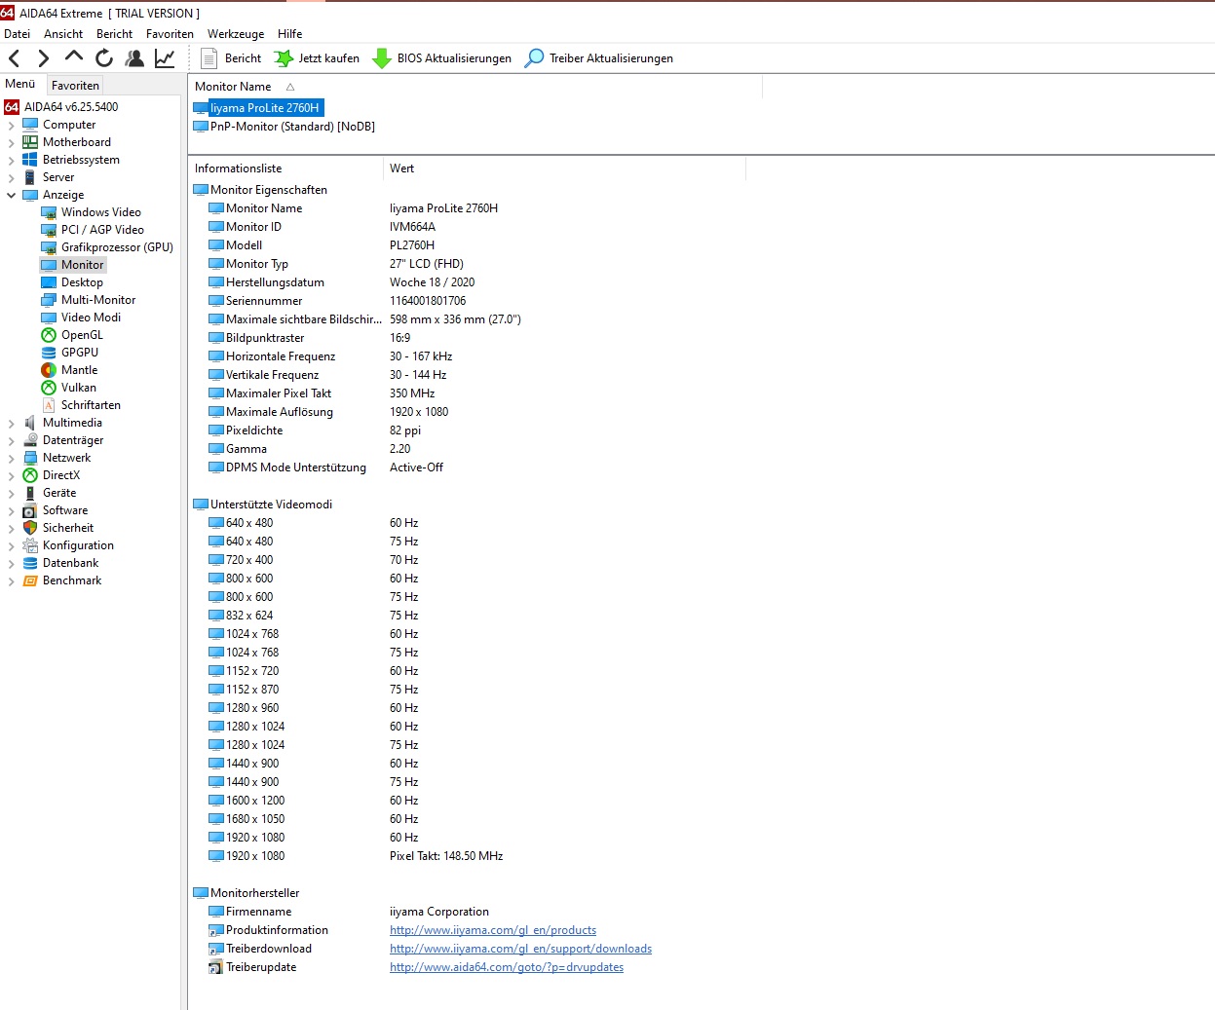Image resolution: width=1215 pixels, height=1010 pixels.
Task: Select Multi-Monitor tree item
Action: pos(98,300)
